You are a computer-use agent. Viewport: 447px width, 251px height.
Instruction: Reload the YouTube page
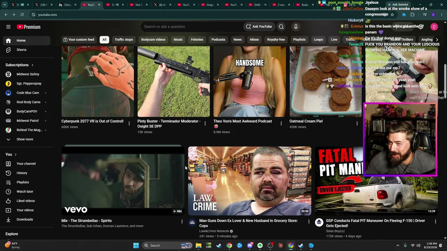22,15
